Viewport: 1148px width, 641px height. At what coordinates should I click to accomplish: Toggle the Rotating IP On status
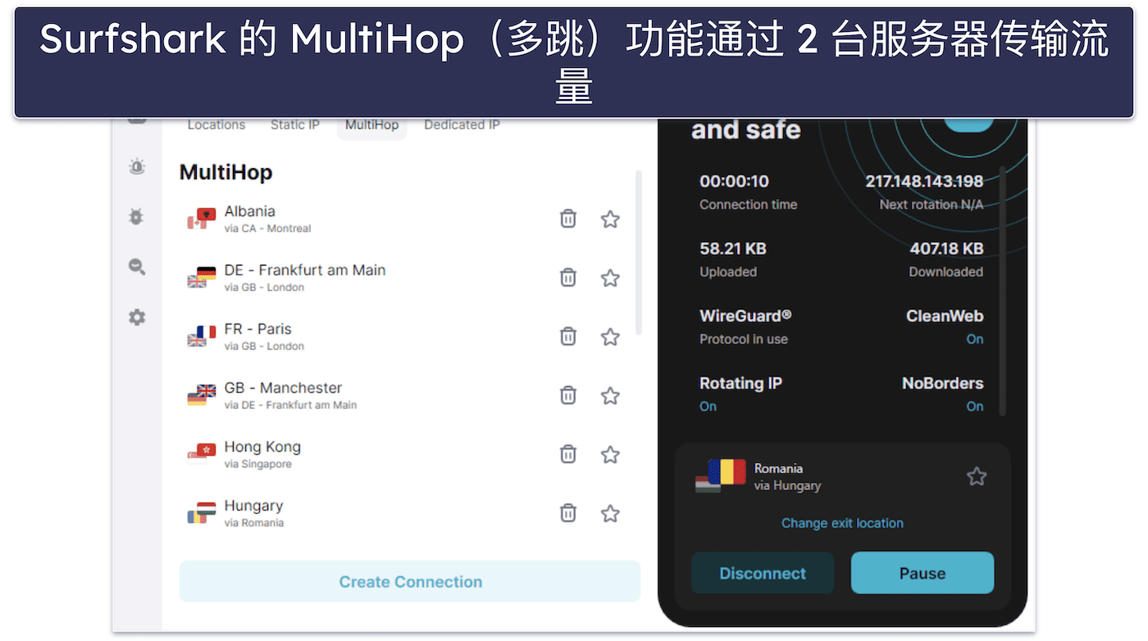coord(708,407)
